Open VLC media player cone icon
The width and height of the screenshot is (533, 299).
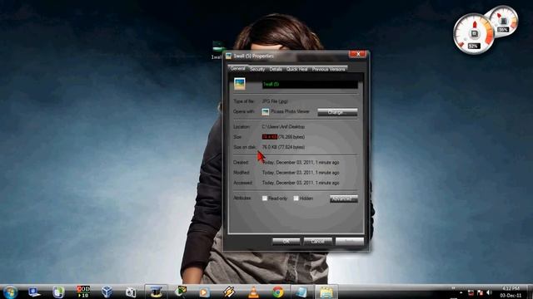pyautogui.click(x=253, y=292)
